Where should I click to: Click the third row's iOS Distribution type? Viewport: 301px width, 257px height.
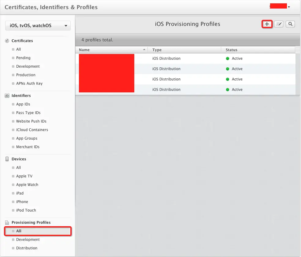tap(166, 79)
